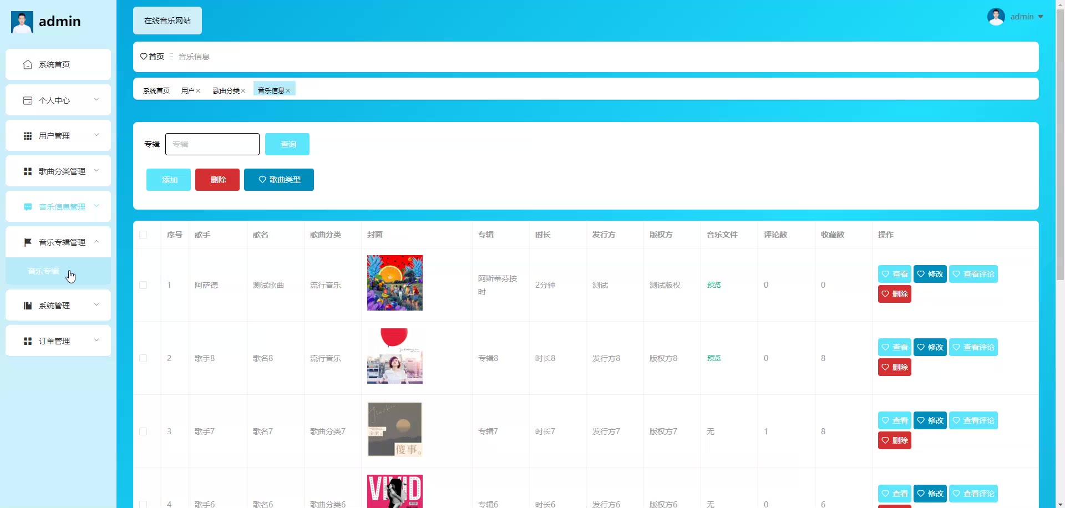Click the flag icon beside 音乐专辑管理

pyautogui.click(x=28, y=242)
